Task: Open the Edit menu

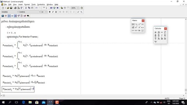Action: [x=10, y=5]
